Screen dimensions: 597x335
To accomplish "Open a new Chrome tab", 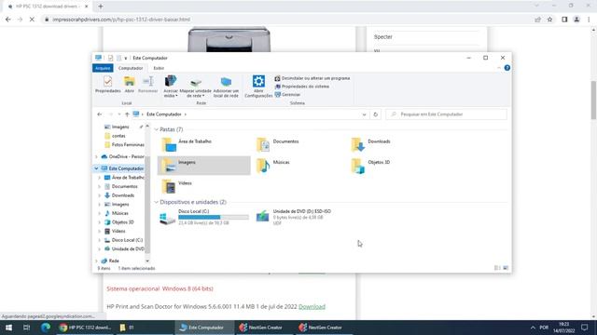I will [101, 7].
